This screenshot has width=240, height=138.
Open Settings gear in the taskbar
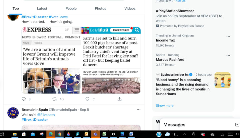[113, 134]
